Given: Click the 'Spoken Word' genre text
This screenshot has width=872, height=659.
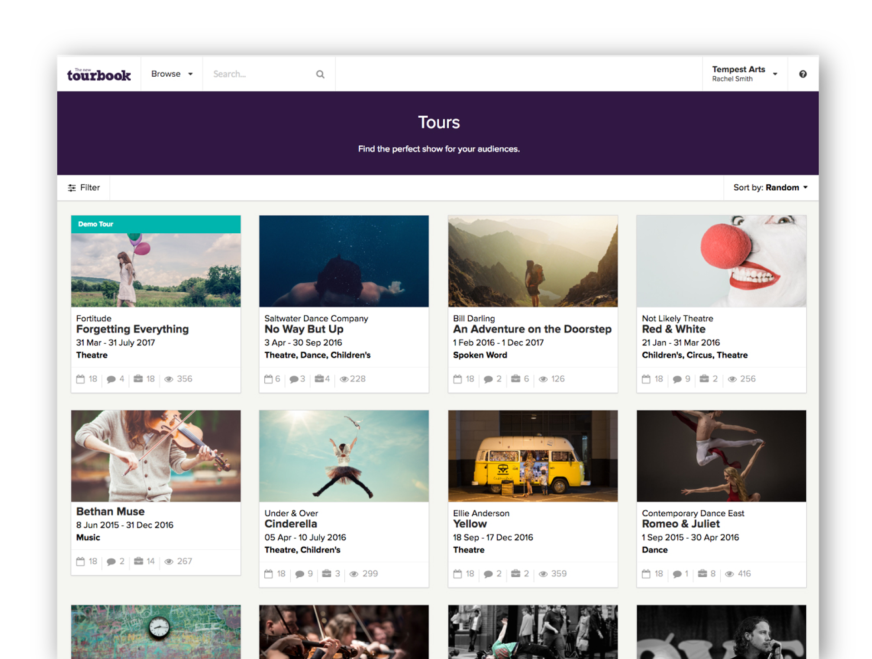Looking at the screenshot, I should tap(480, 355).
